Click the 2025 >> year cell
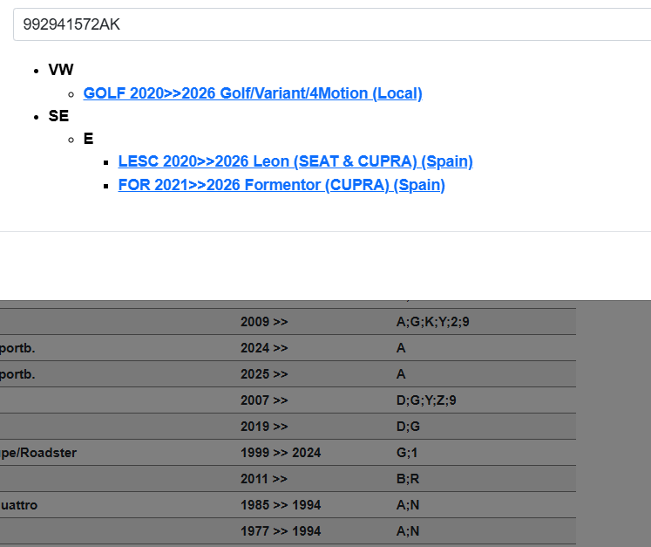Screen dimensions: 651x547 coord(264,374)
